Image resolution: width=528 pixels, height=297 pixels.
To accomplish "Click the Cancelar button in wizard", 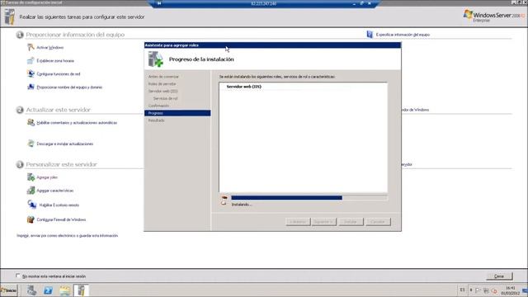I will coord(378,222).
